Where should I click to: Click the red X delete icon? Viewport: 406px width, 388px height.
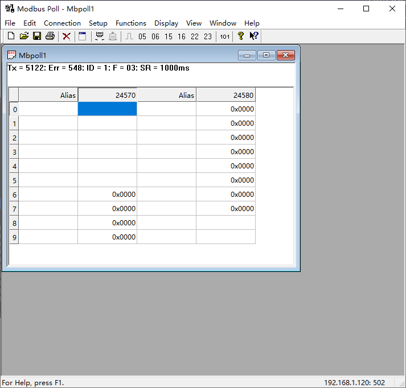point(67,36)
